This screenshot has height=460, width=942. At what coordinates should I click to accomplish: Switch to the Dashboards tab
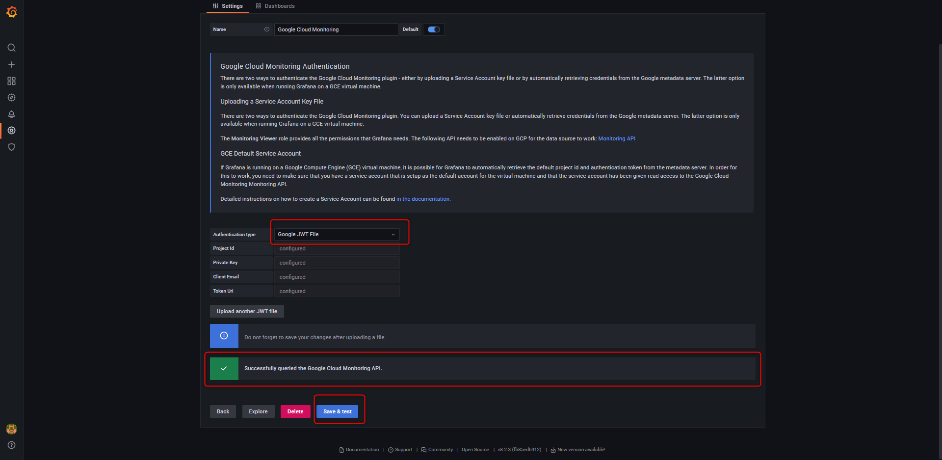pyautogui.click(x=275, y=6)
